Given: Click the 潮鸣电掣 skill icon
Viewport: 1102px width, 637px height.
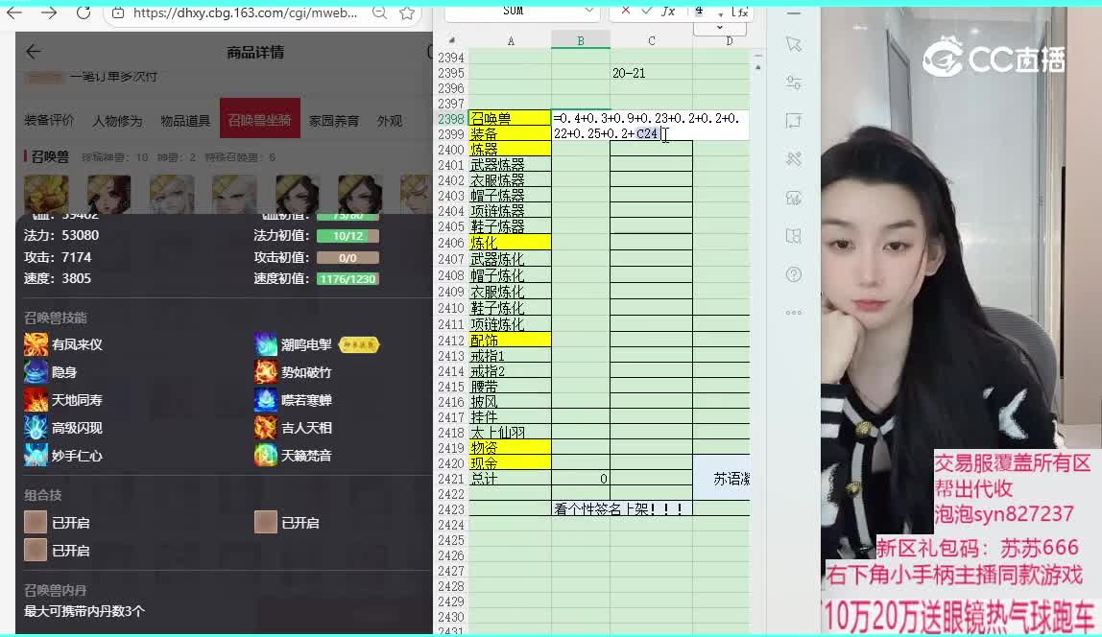Looking at the screenshot, I should tap(266, 344).
